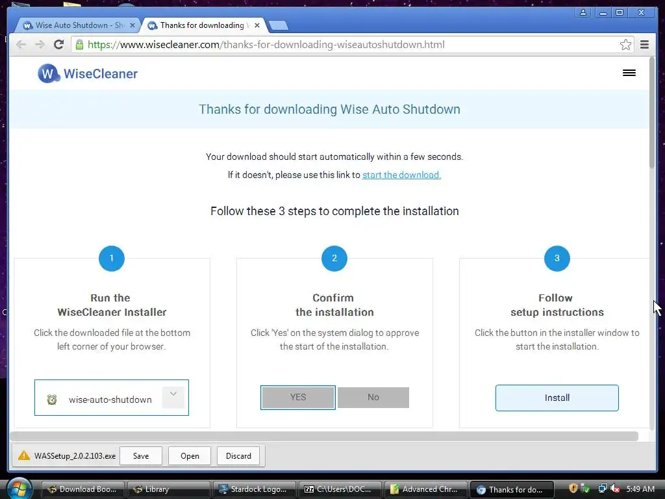Viewport: 665px width, 499px height.
Task: Click the Thanks for downloading Wise Auto Shutdown heading
Action: click(x=329, y=109)
